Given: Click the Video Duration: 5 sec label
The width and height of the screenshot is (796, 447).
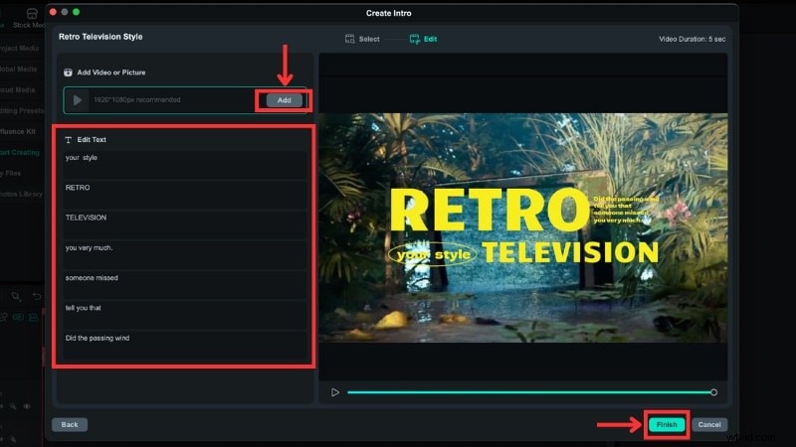Looking at the screenshot, I should pyautogui.click(x=692, y=39).
